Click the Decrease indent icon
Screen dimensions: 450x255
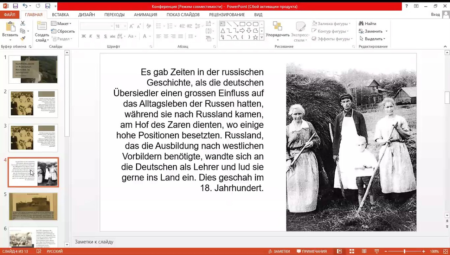(x=182, y=26)
